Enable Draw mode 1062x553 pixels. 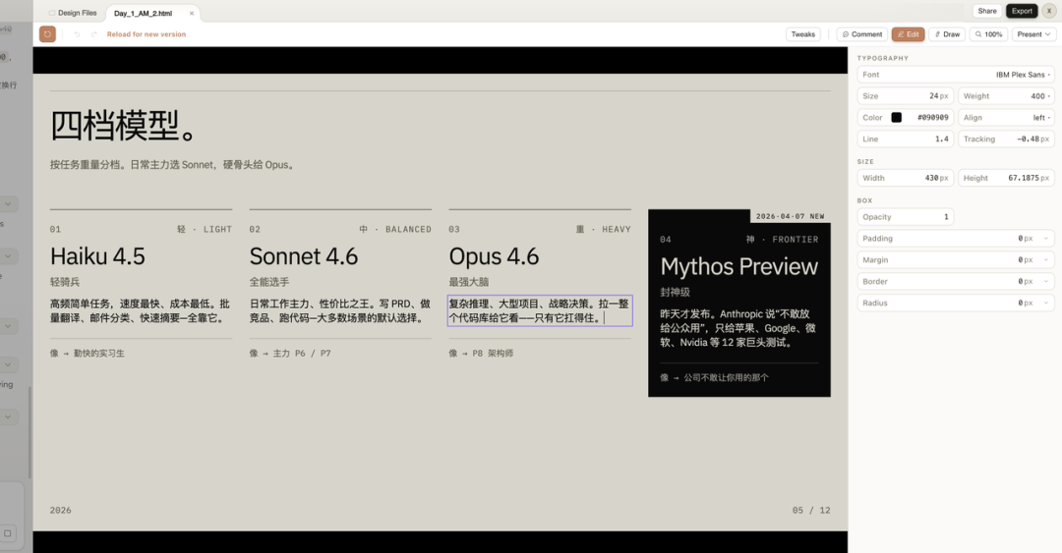(946, 34)
